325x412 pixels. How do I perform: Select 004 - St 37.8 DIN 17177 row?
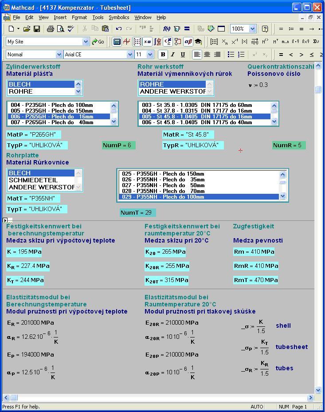click(x=205, y=110)
